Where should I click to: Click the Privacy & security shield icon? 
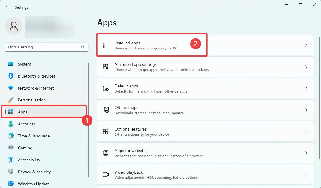[x=11, y=172]
